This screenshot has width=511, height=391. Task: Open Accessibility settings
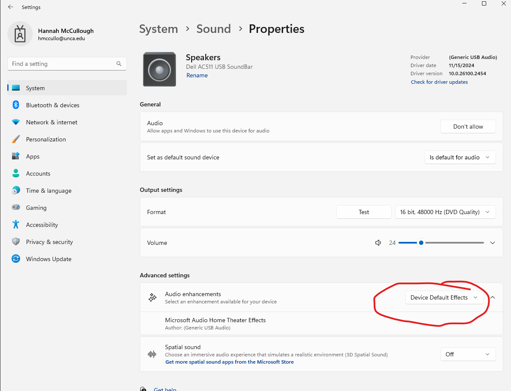[41, 224]
